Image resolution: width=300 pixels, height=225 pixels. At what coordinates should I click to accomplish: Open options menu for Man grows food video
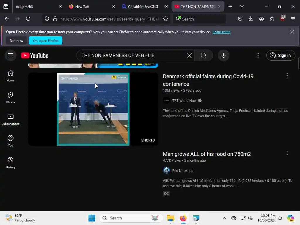tap(287, 153)
